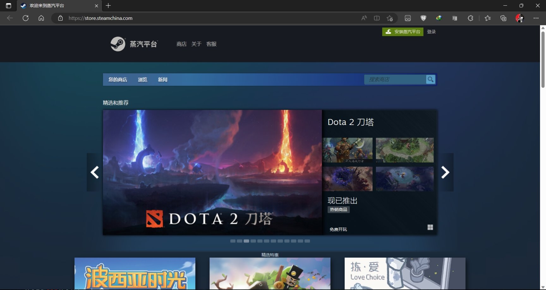Select the first carousel page dot

pyautogui.click(x=233, y=241)
